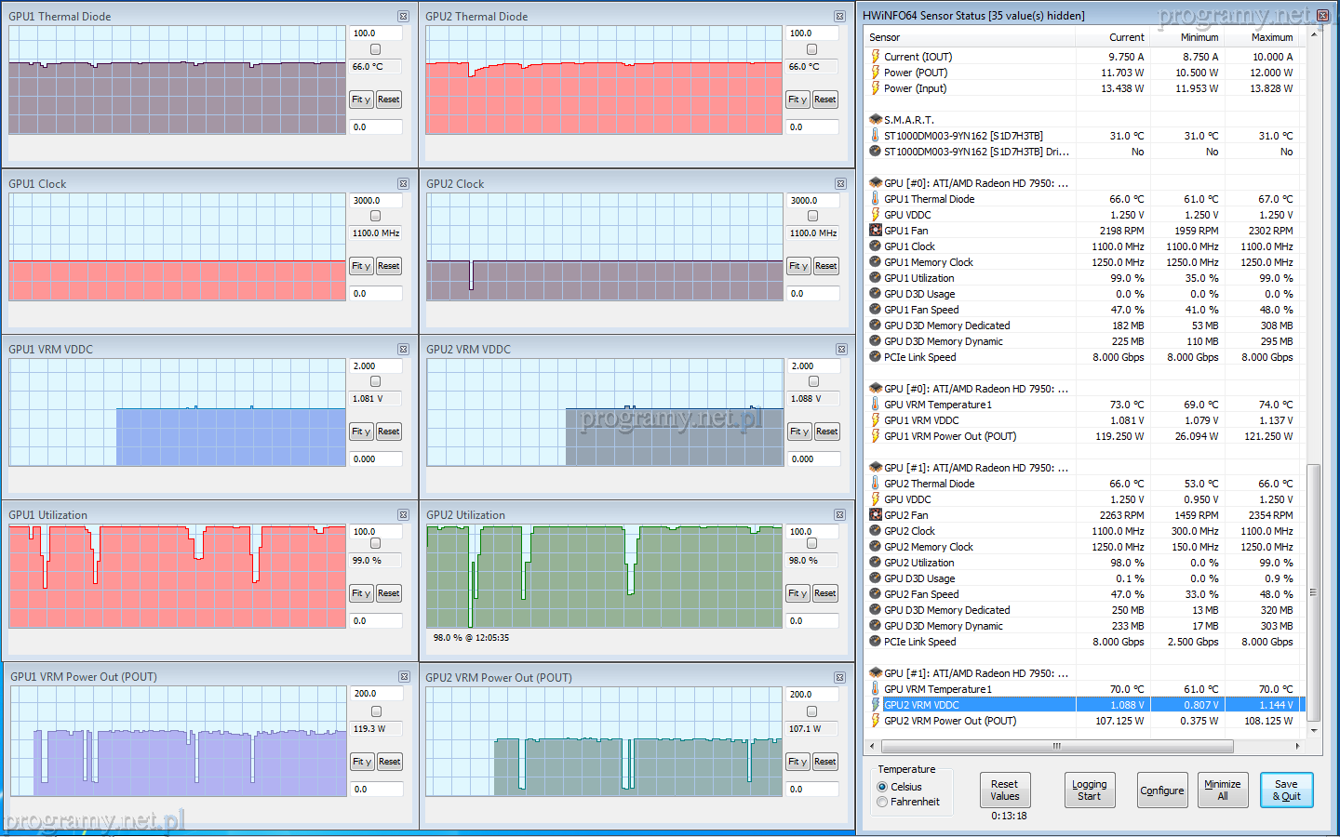Click the fan icon beside GPU2 Fan
This screenshot has width=1340, height=837.
875,515
